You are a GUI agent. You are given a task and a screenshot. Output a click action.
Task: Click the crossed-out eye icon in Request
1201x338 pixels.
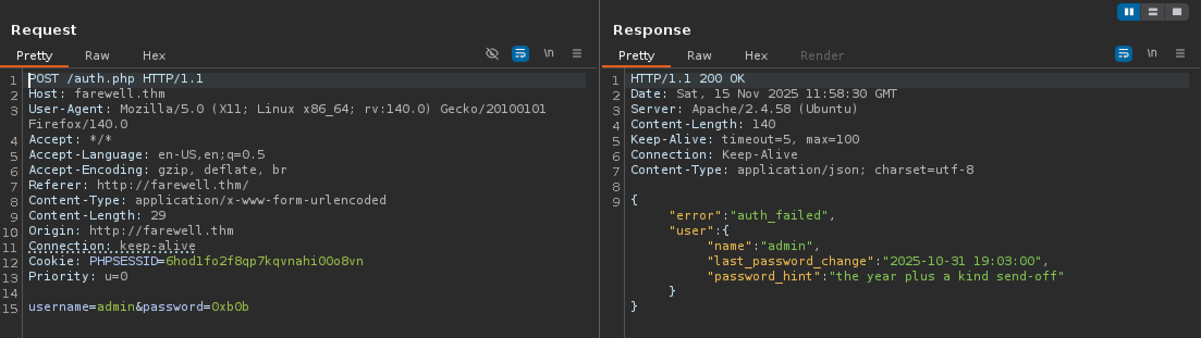492,53
